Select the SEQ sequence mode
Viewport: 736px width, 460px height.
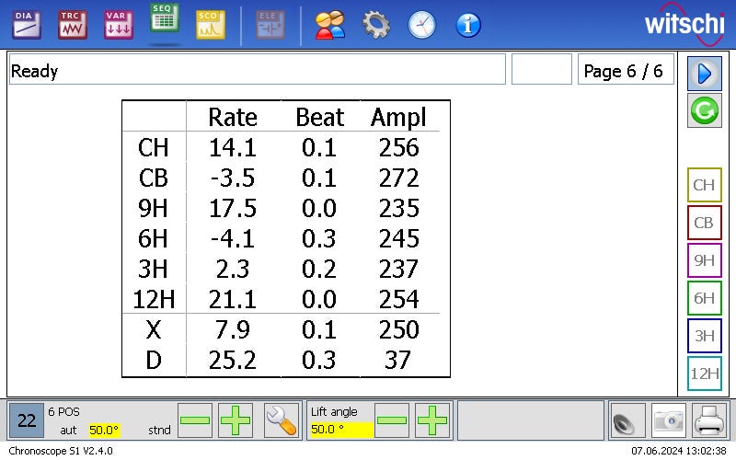pos(165,17)
